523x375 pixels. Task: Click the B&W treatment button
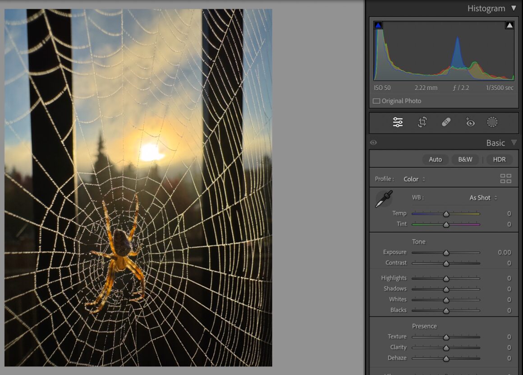point(465,160)
